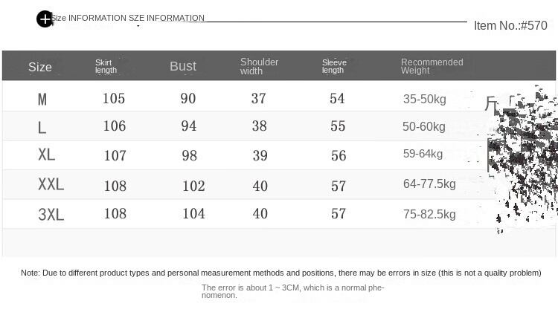Click the noisy black image on right

coord(522,156)
